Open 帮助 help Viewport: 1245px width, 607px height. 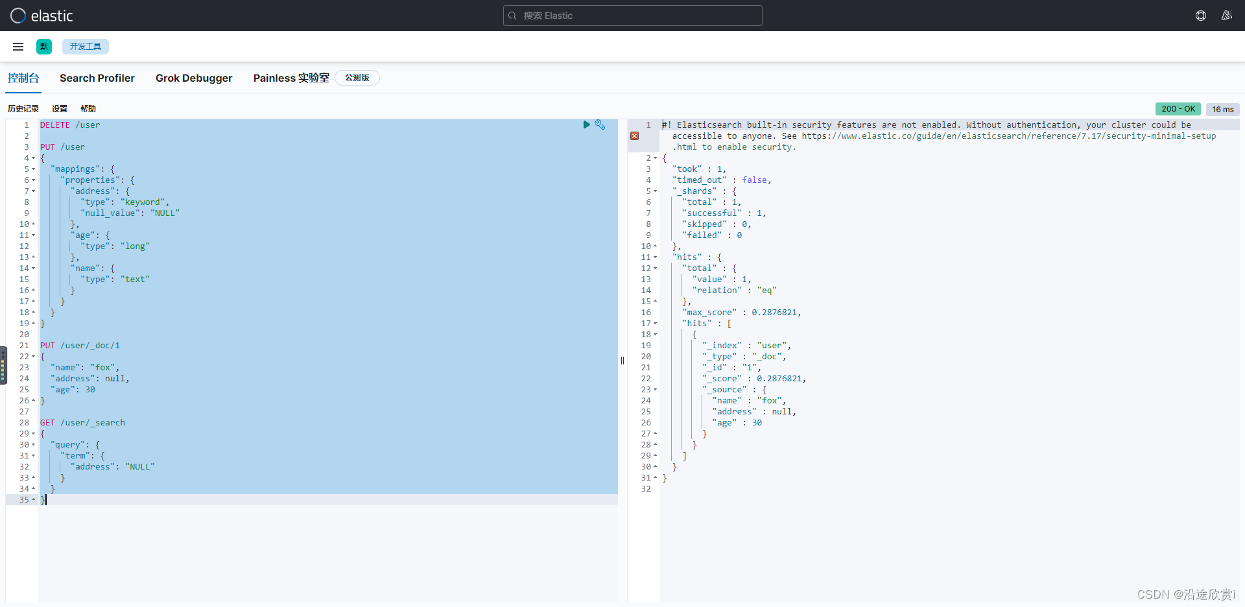[x=88, y=109]
